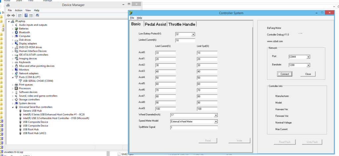Select the Keyboards category icon
This screenshot has height=156, width=339.
point(17,62)
